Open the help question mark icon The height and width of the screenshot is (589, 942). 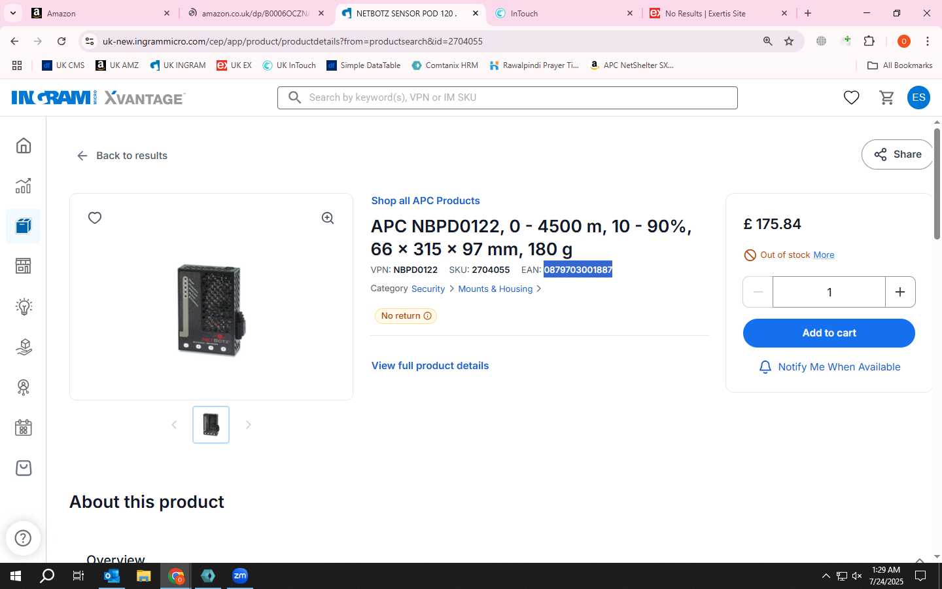[x=23, y=538]
